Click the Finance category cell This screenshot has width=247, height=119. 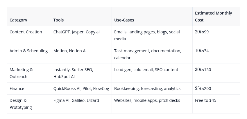point(29,89)
